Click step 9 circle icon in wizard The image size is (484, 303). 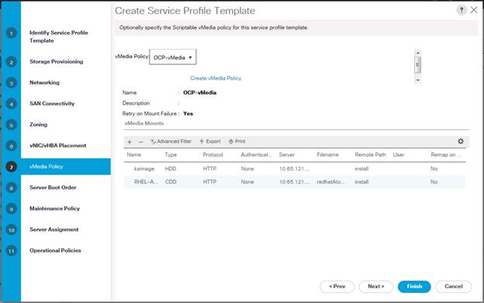coord(12,209)
